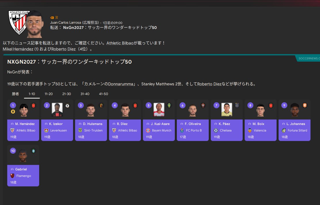
Task: Open D. Hulsmans player name
Action: [x=93, y=124]
